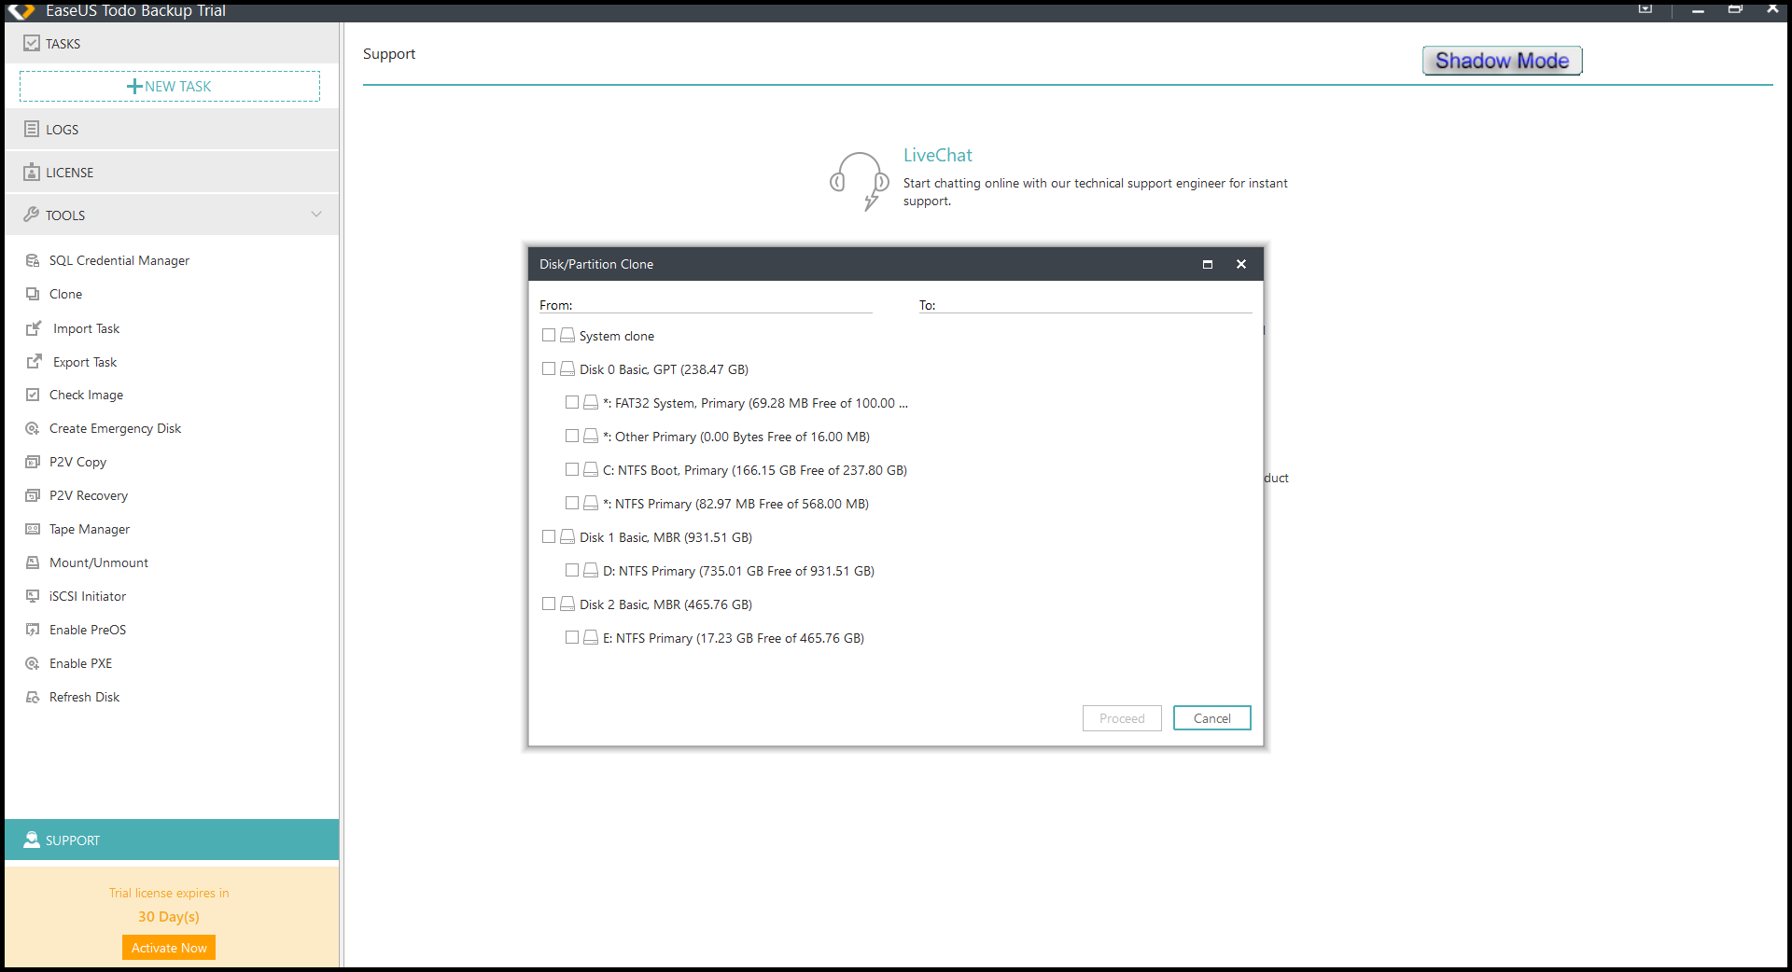Click the iSCSI Initiator icon
Viewport: 1792px width, 972px height.
(x=33, y=596)
